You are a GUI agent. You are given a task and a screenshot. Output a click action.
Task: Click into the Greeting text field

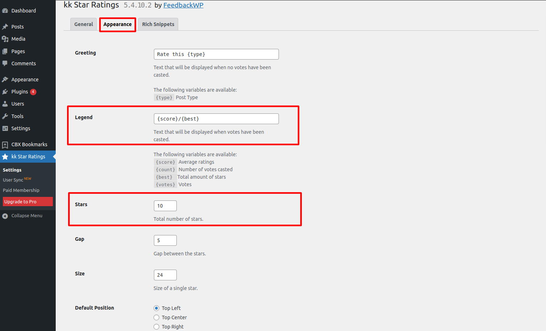pyautogui.click(x=216, y=54)
